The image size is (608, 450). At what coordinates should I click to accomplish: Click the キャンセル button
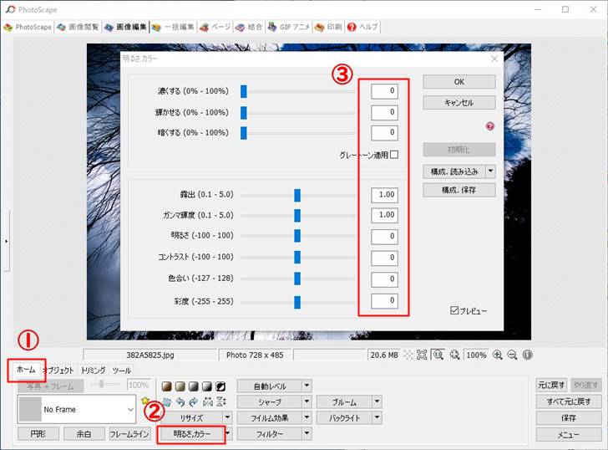(459, 102)
